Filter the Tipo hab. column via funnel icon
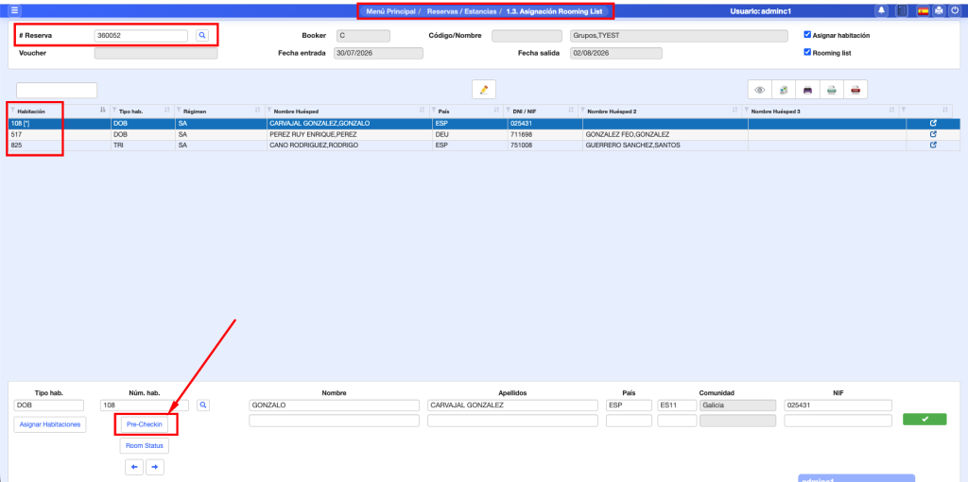968x482 pixels. click(x=114, y=110)
